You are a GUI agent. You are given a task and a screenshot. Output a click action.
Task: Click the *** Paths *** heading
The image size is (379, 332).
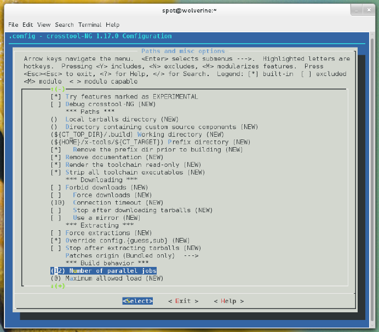click(x=90, y=112)
